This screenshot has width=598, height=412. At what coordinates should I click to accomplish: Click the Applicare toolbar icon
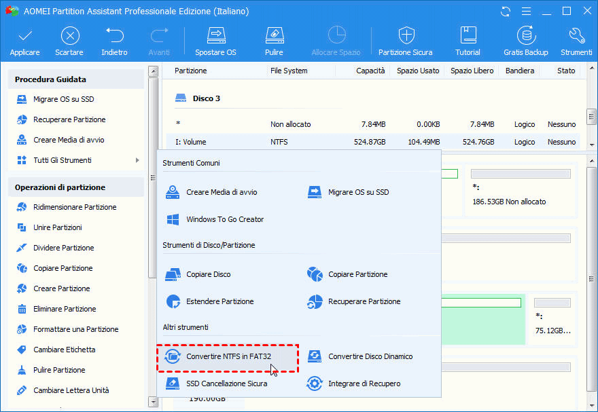pyautogui.click(x=24, y=41)
